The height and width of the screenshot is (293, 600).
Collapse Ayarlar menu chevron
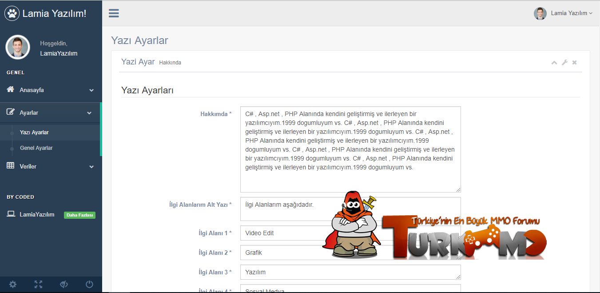coord(89,113)
